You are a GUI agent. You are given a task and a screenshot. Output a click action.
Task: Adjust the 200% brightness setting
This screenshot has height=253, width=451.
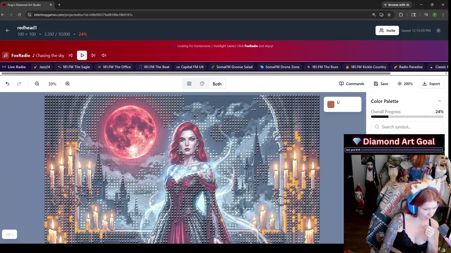(405, 84)
